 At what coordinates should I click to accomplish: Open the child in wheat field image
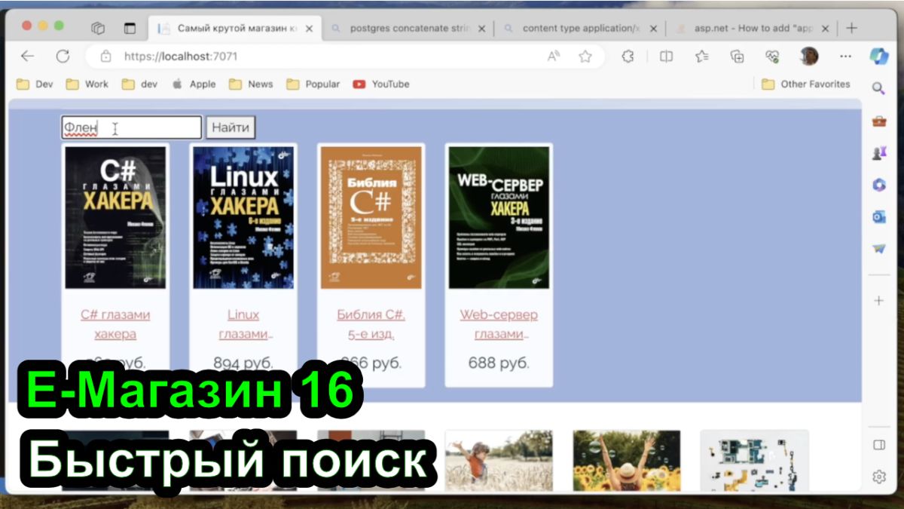click(499, 460)
